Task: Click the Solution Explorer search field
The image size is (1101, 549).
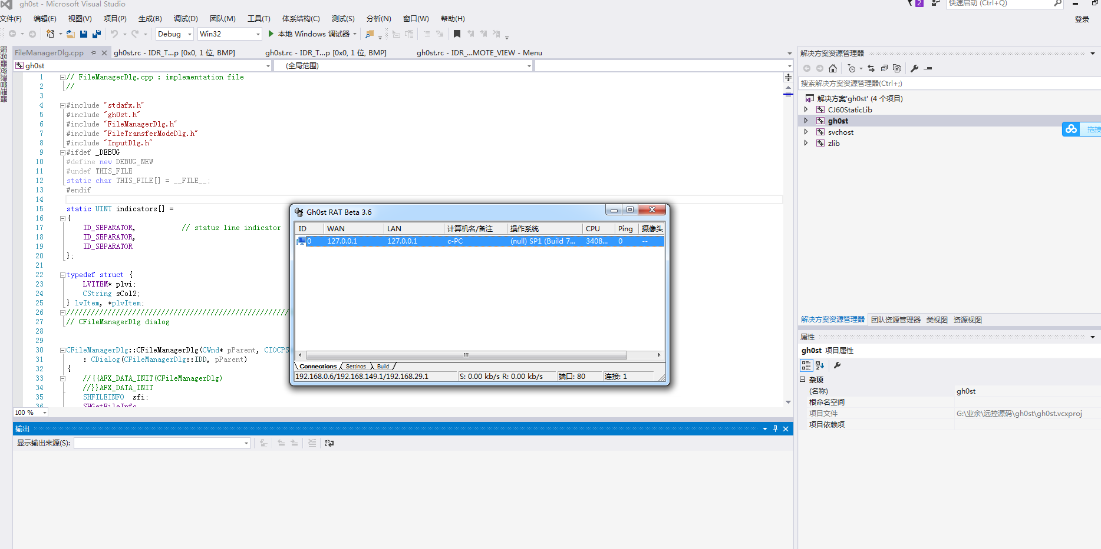Action: click(x=943, y=84)
